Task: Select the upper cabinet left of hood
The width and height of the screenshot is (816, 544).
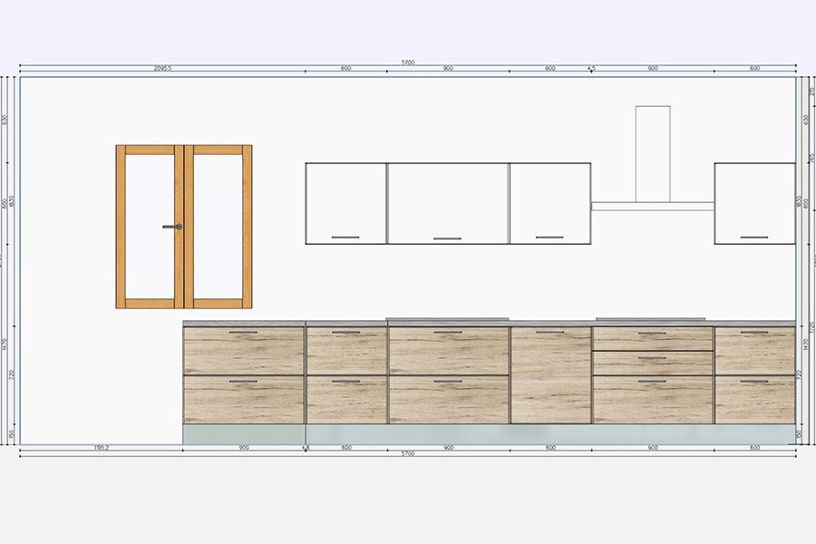Action: [x=549, y=204]
